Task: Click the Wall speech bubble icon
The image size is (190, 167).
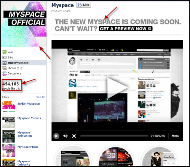Action: coord(4,52)
